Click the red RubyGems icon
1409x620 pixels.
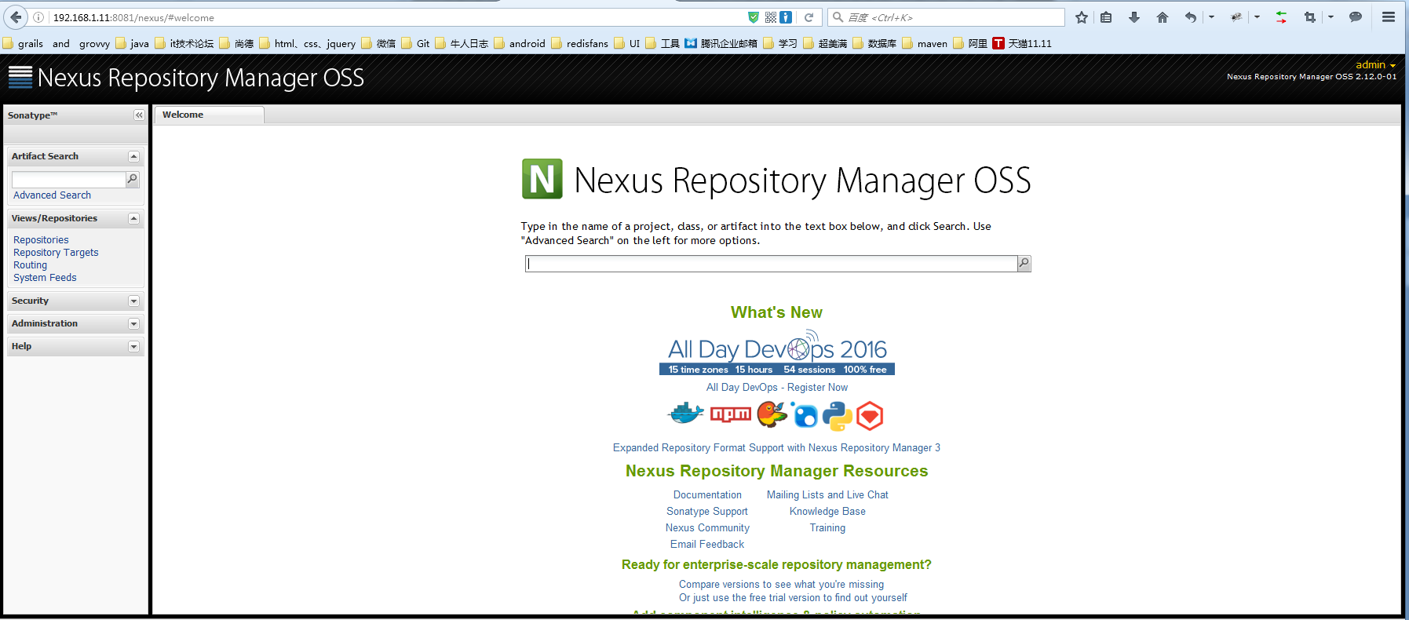[870, 416]
